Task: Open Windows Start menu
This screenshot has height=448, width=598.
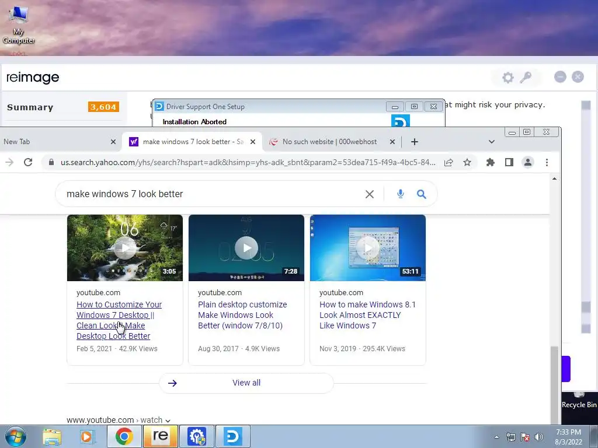Action: (x=15, y=436)
